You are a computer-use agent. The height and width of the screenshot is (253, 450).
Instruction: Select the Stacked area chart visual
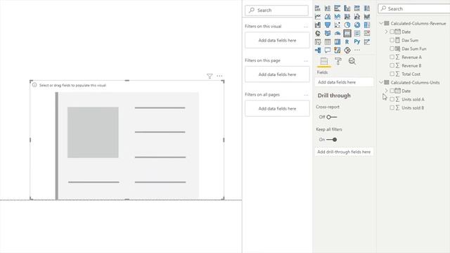coord(337,17)
